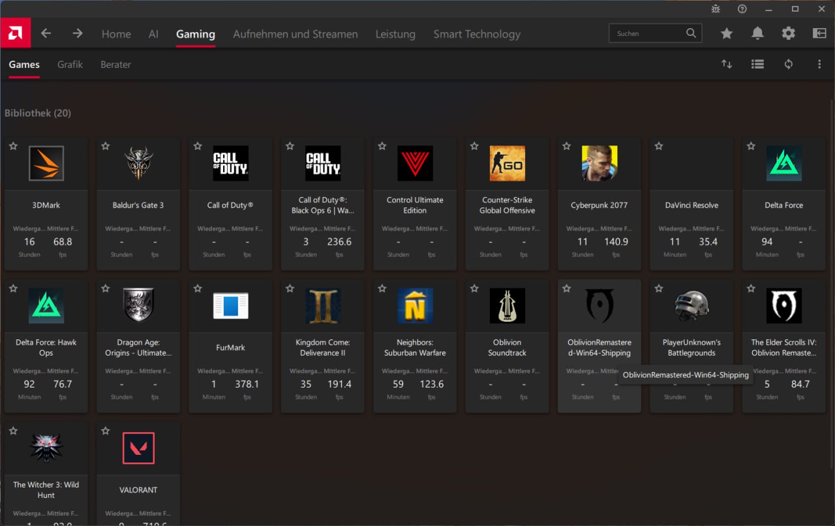Toggle favorite star on Cyberpunk 2077

pyautogui.click(x=566, y=146)
